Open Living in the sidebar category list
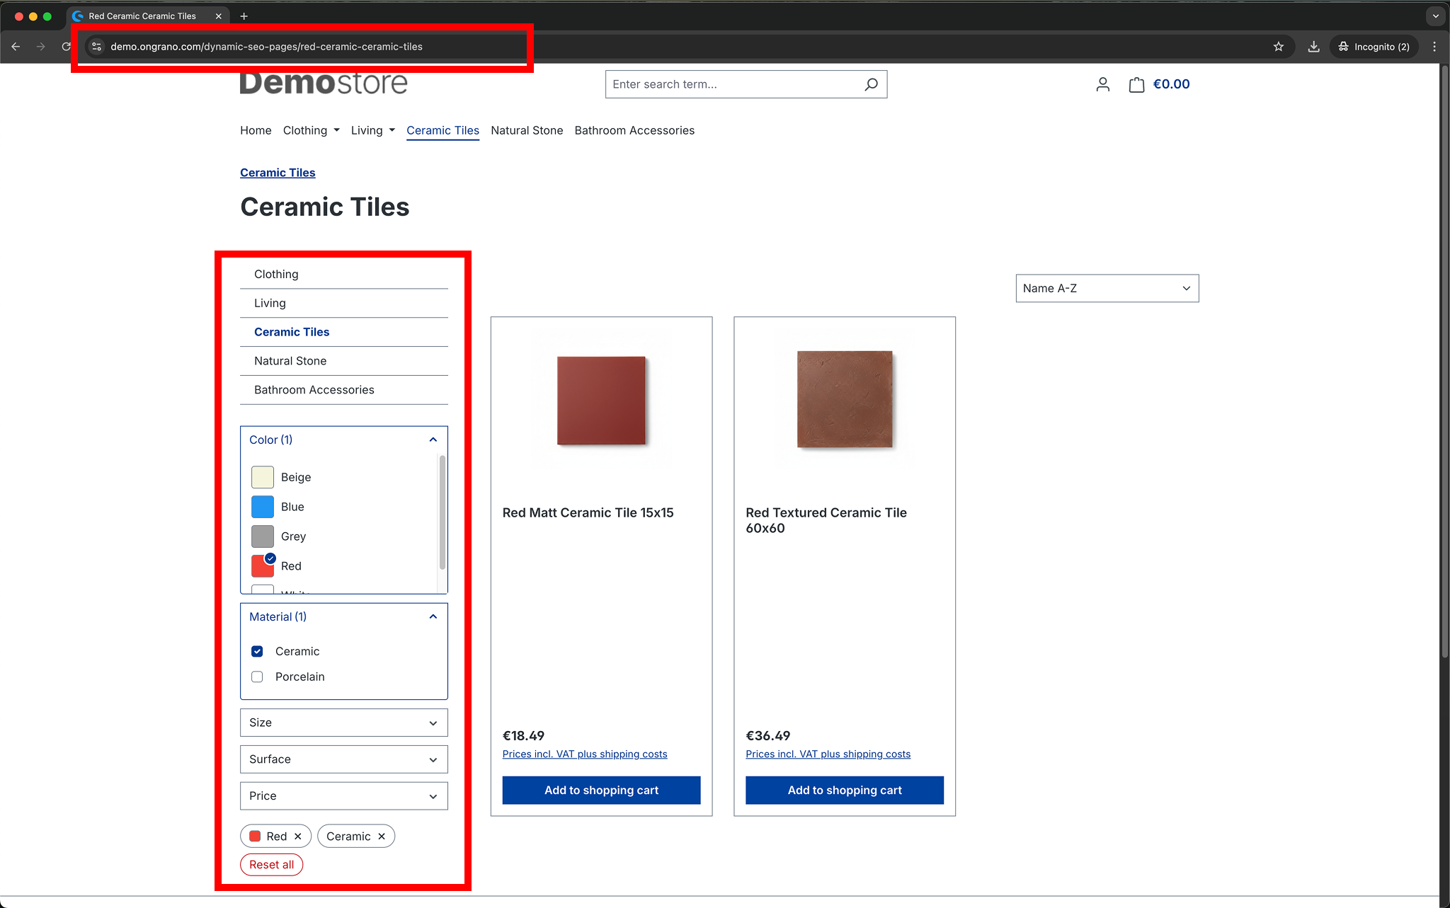Viewport: 1450px width, 908px height. 344,303
